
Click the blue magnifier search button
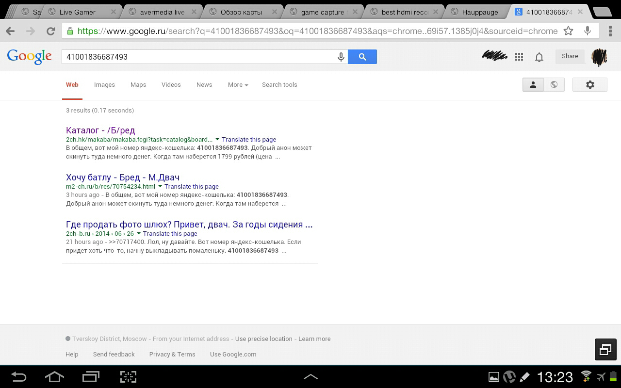[x=362, y=57]
